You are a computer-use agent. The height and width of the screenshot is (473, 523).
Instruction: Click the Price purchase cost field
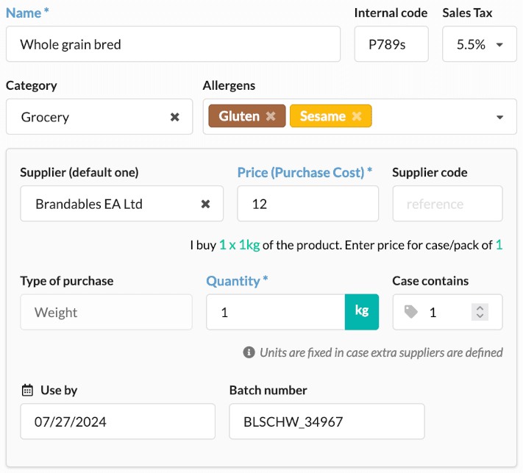(x=308, y=204)
